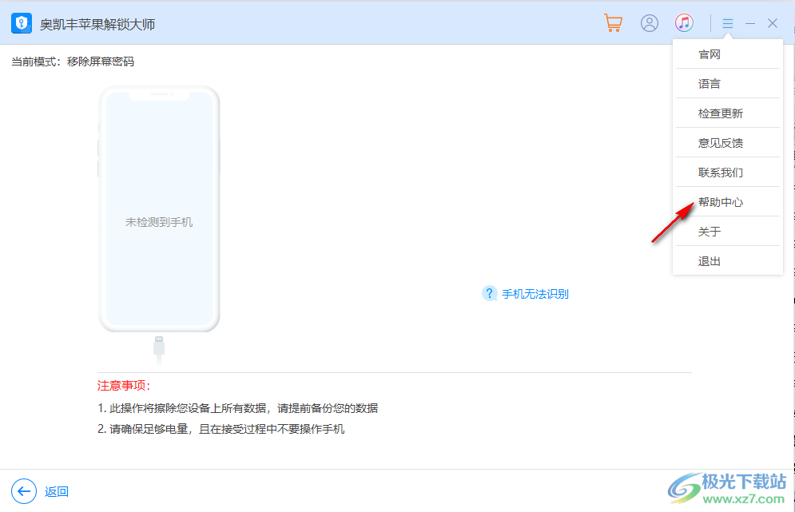Minimize the application window

click(x=750, y=23)
